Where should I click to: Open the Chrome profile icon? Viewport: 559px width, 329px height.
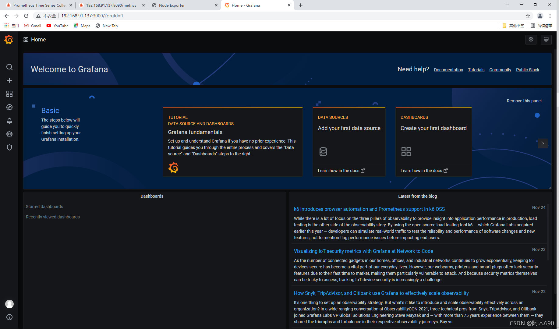[540, 16]
